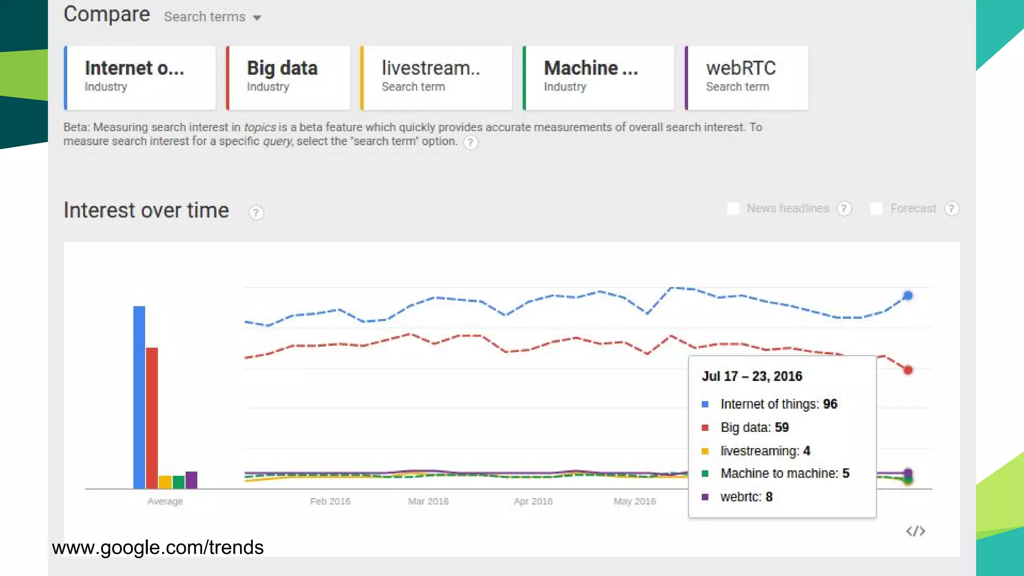Viewport: 1024px width, 576px height.
Task: Click the Compare heading
Action: click(106, 14)
